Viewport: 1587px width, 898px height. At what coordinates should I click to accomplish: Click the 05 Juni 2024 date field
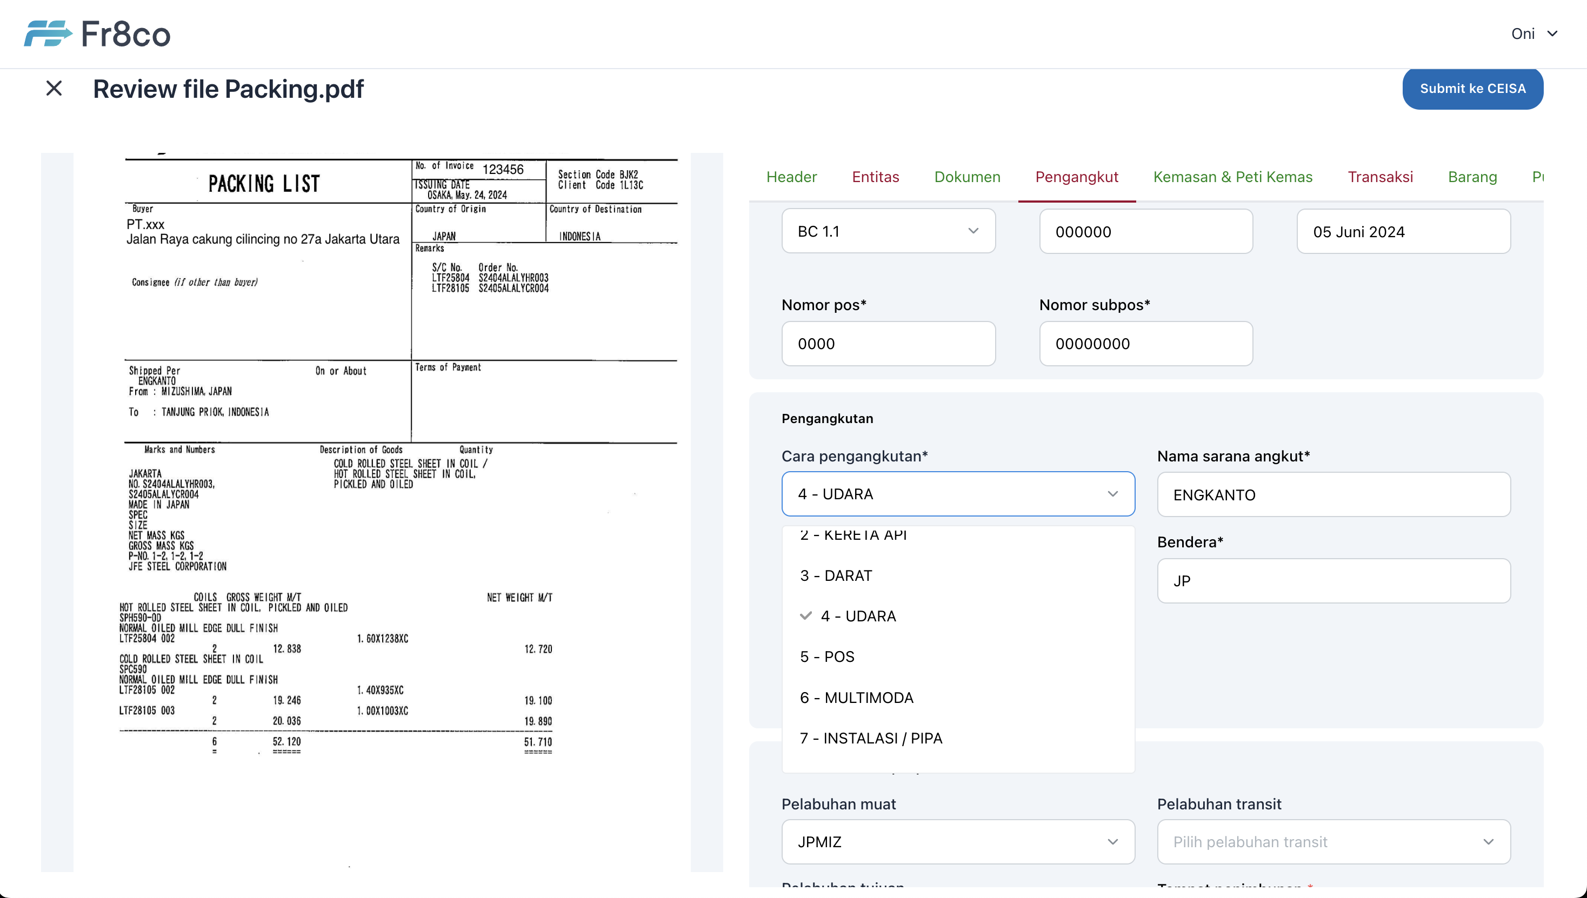point(1403,232)
